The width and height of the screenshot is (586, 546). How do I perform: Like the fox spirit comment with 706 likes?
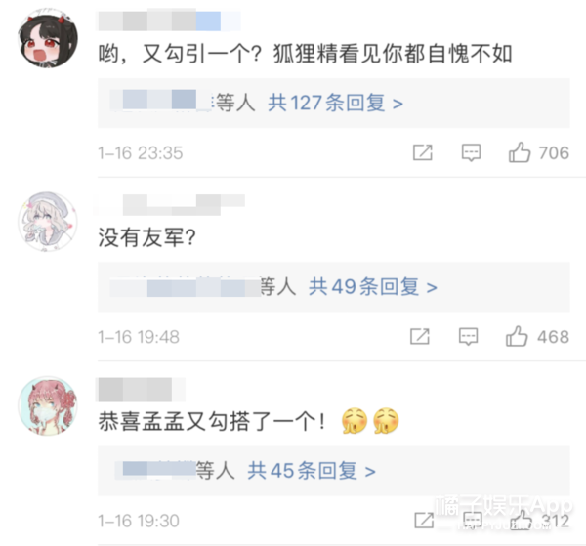520,152
